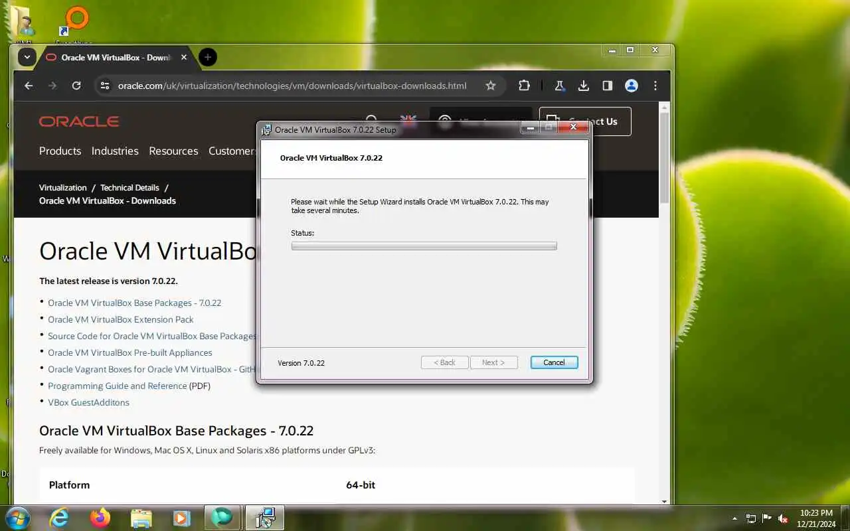The image size is (850, 531).
Task: Click the Chrome back arrow
Action: coord(29,86)
